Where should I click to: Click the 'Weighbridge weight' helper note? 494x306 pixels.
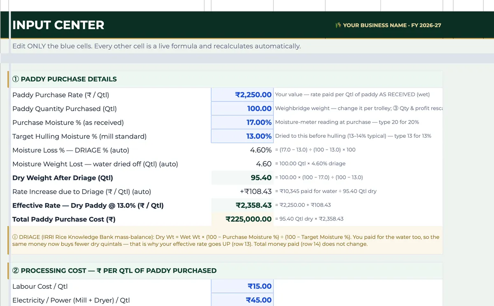point(359,109)
